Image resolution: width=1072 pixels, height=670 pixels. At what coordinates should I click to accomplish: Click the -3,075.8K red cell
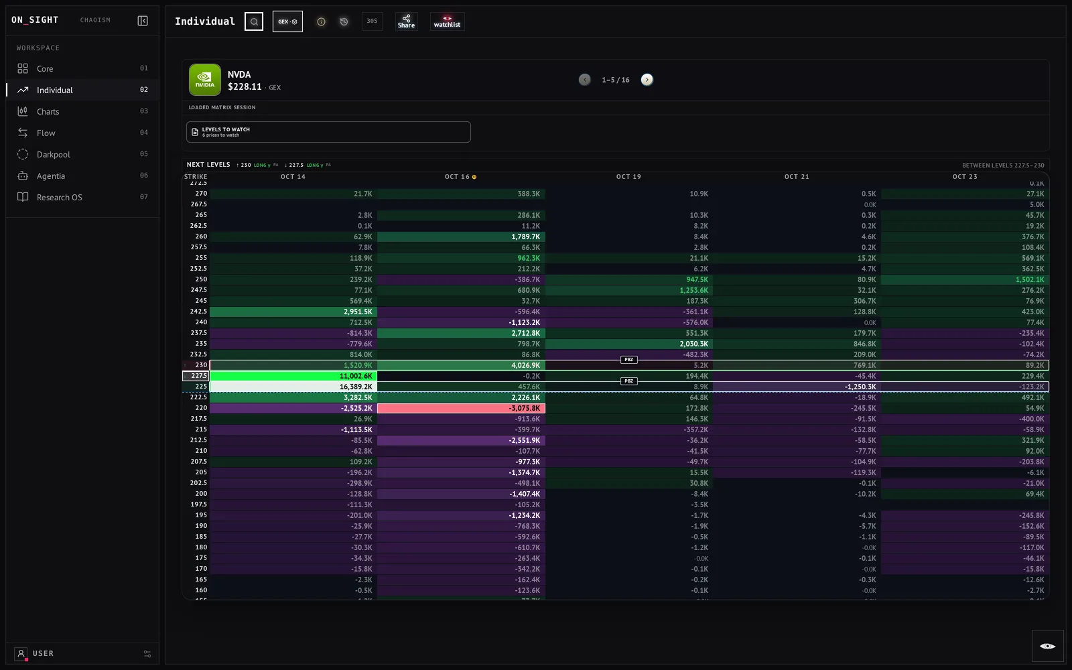pyautogui.click(x=461, y=408)
